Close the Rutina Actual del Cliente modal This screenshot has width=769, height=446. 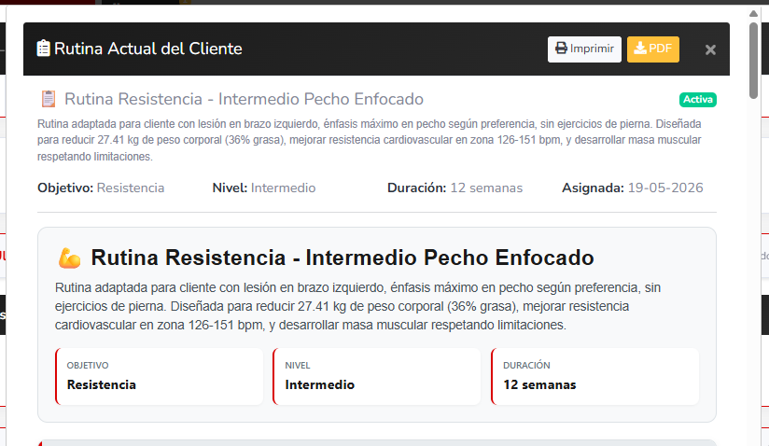[x=710, y=49]
